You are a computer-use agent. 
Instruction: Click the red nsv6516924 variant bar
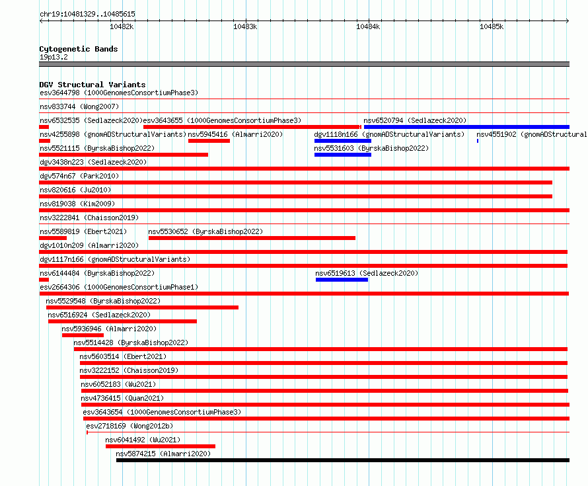(x=122, y=321)
